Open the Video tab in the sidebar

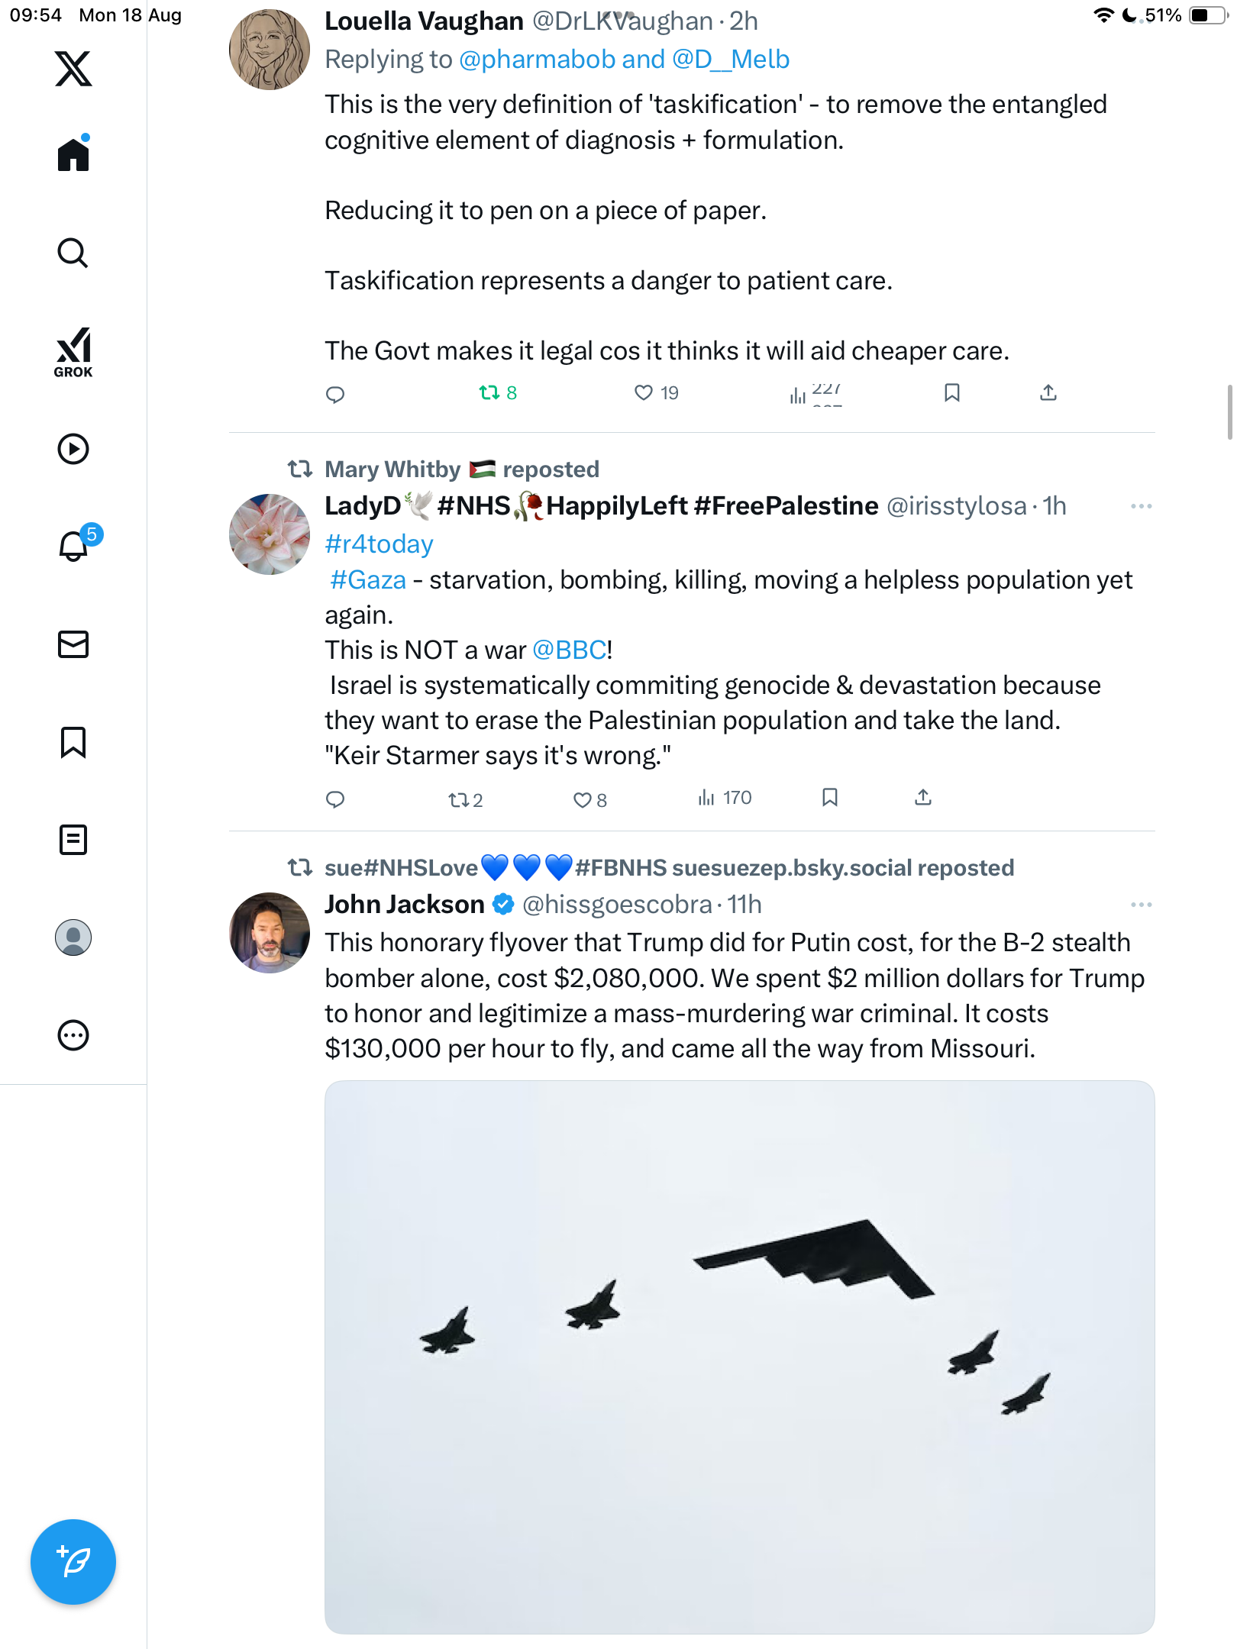[x=73, y=449]
